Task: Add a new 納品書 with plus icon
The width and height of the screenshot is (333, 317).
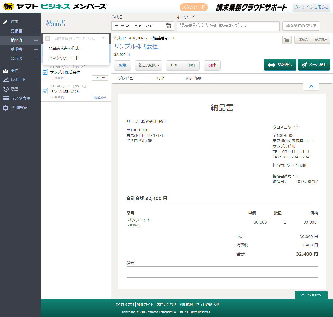Action: [36, 40]
